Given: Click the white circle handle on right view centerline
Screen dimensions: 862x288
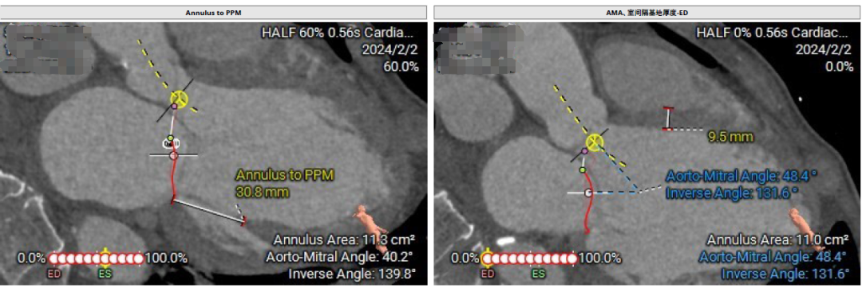Looking at the screenshot, I should pyautogui.click(x=588, y=193).
